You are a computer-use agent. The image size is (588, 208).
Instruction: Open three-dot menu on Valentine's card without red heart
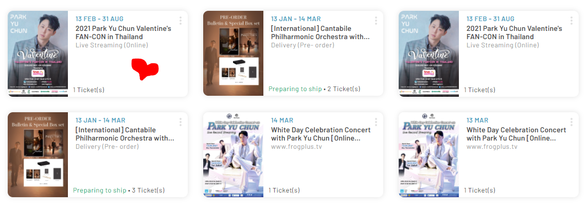pos(572,21)
